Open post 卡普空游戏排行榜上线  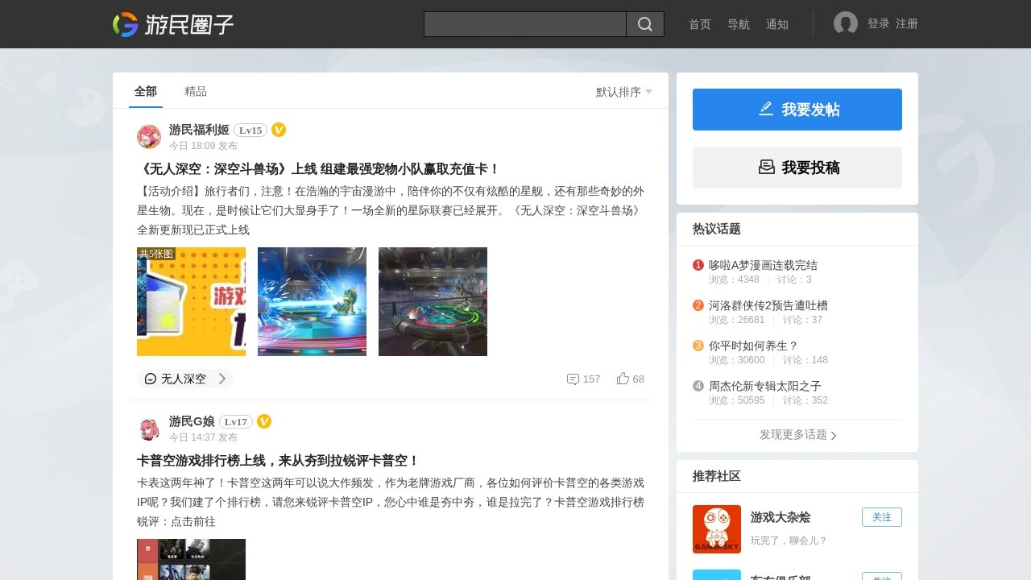tap(279, 461)
